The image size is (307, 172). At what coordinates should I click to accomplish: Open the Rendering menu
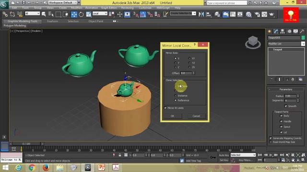tap(127, 8)
